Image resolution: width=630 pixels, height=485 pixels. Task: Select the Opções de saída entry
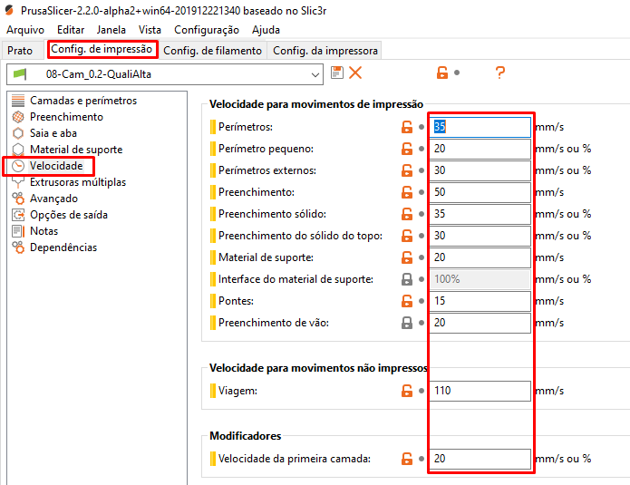point(69,215)
